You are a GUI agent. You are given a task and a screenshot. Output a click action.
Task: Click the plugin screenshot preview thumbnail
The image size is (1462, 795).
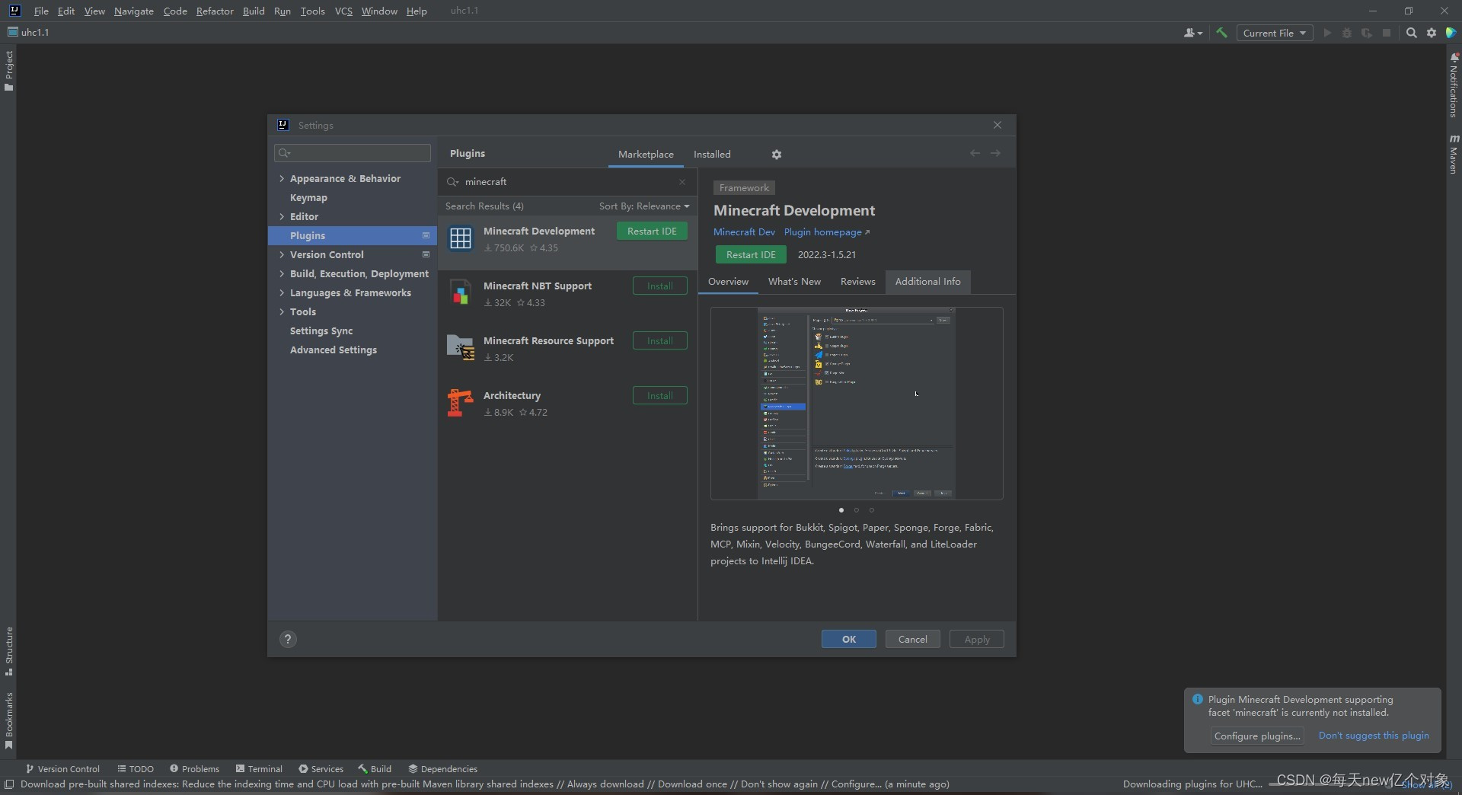857,404
